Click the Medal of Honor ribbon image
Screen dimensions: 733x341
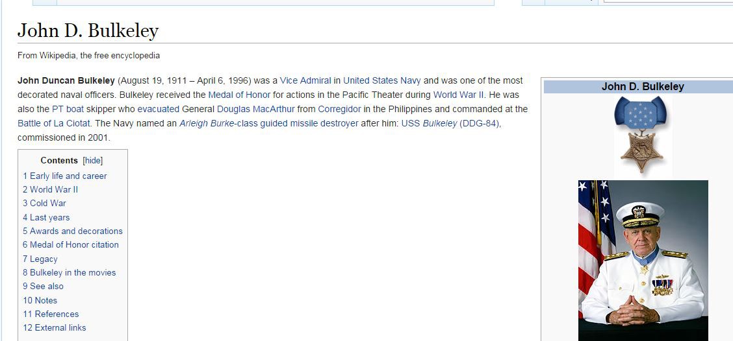pyautogui.click(x=641, y=135)
